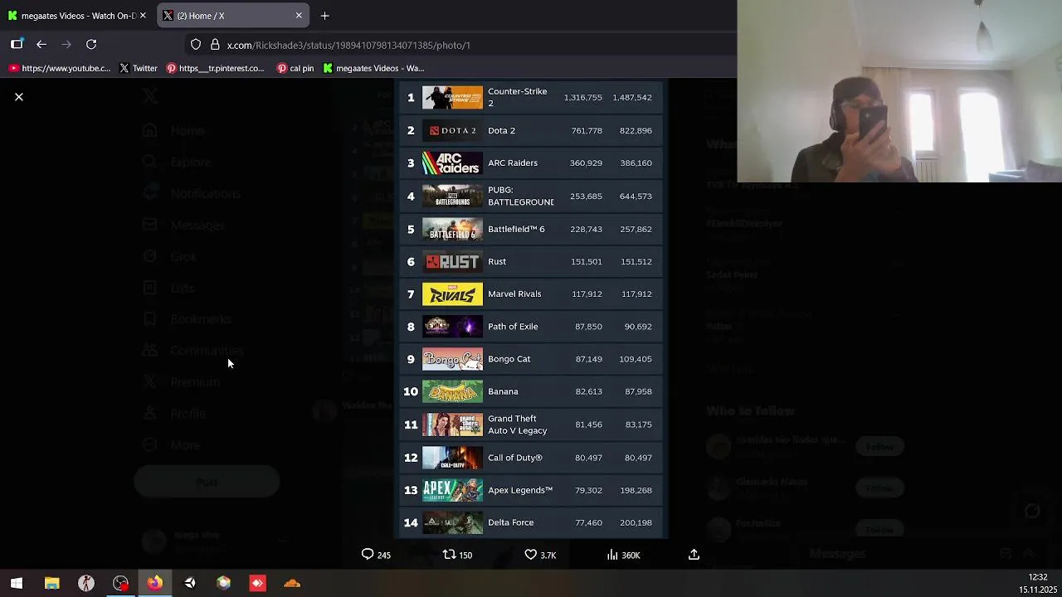Click the Bongo Cat thumbnail
This screenshot has height=597, width=1062.
pos(452,359)
